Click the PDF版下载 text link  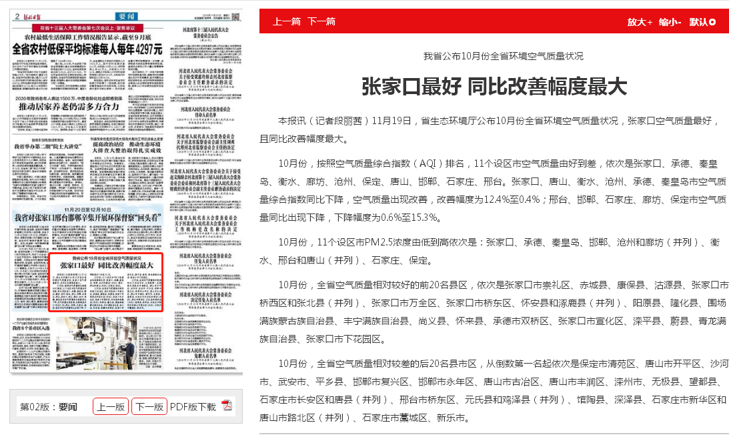193,406
